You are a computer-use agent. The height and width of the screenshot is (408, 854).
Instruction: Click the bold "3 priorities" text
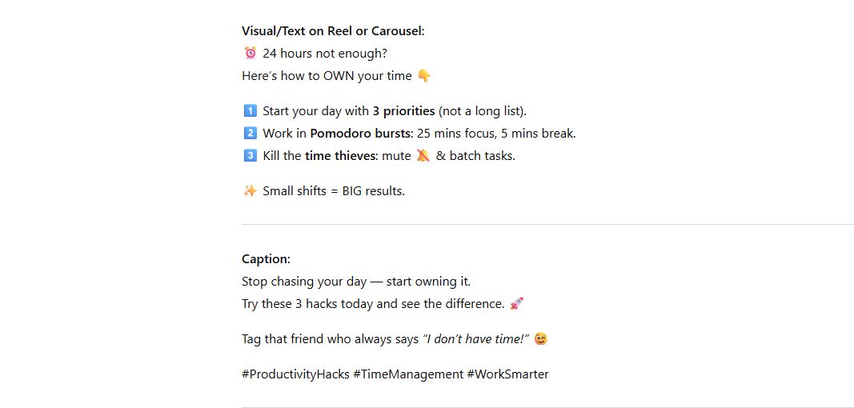tap(403, 111)
